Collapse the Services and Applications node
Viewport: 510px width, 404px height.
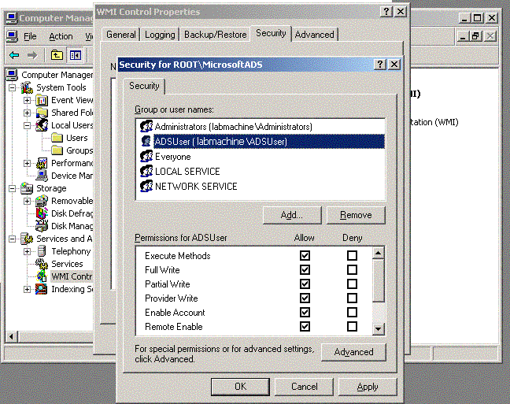click(x=13, y=239)
